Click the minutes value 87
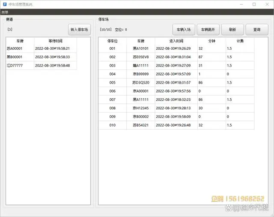The width and height of the screenshot is (274, 217). pyautogui.click(x=200, y=57)
